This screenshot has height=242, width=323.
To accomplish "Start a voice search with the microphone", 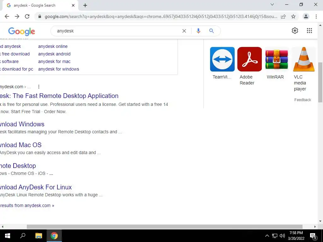I will click(198, 31).
